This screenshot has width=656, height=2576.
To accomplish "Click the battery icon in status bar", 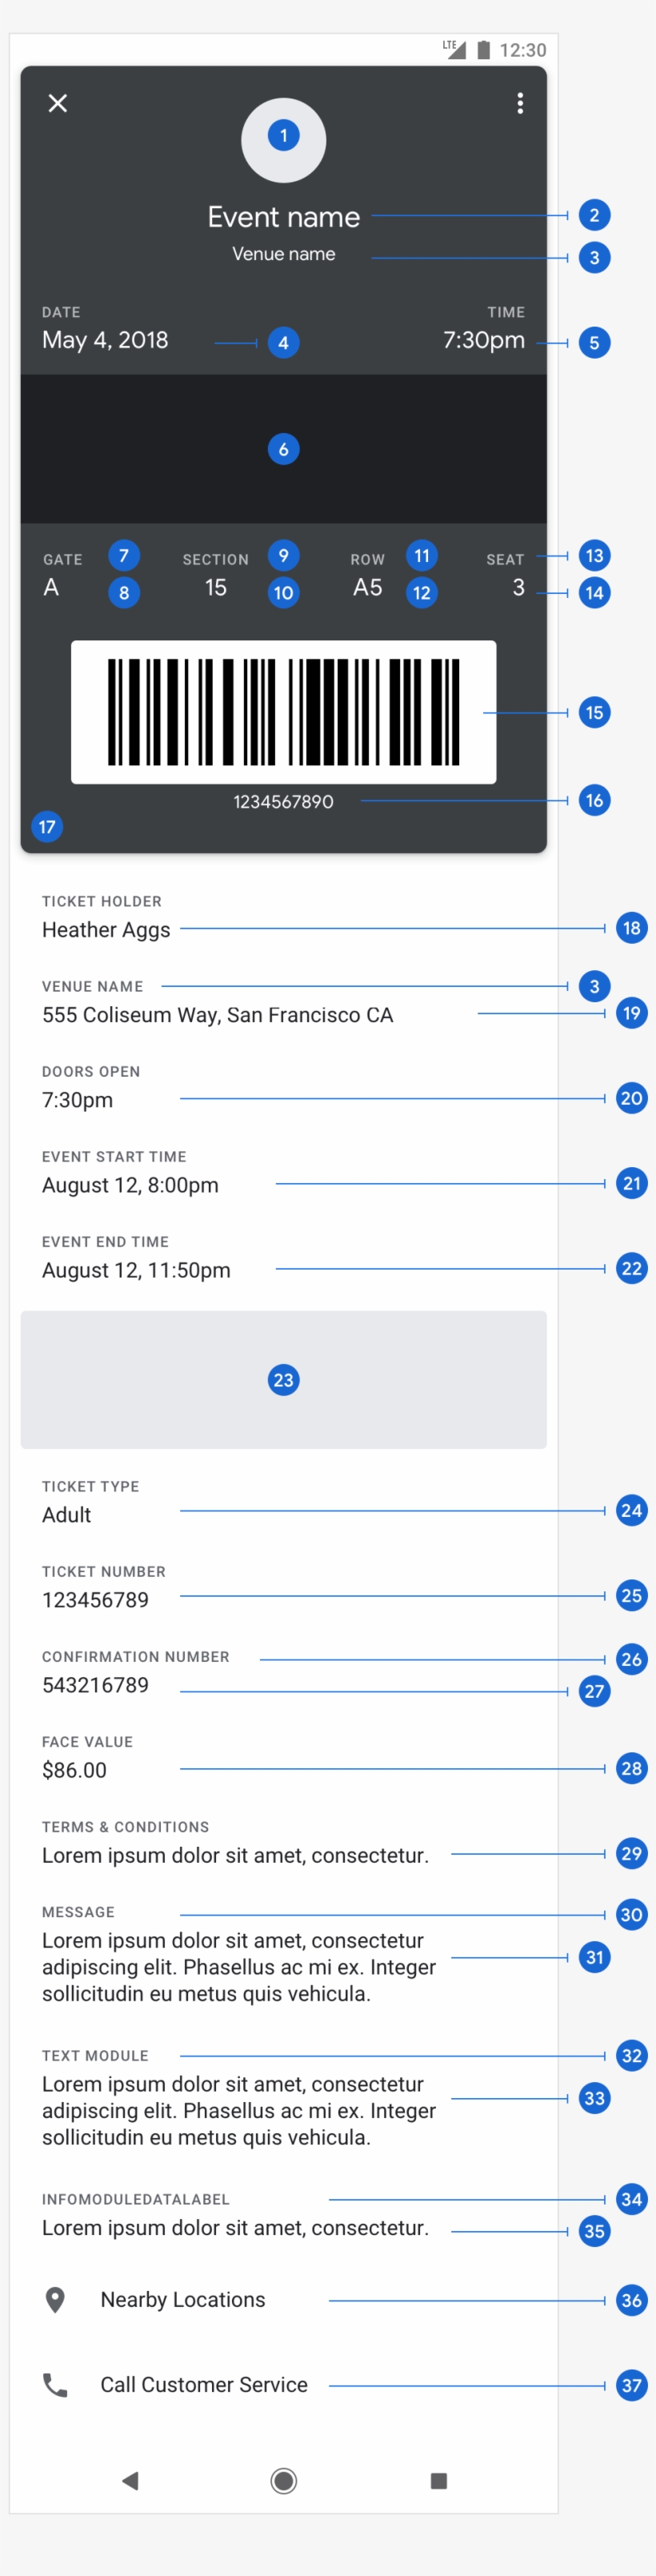I will (483, 50).
